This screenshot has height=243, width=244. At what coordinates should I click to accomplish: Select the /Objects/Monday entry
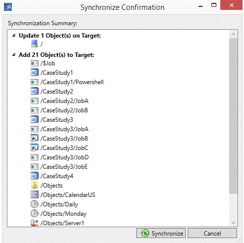point(63,214)
